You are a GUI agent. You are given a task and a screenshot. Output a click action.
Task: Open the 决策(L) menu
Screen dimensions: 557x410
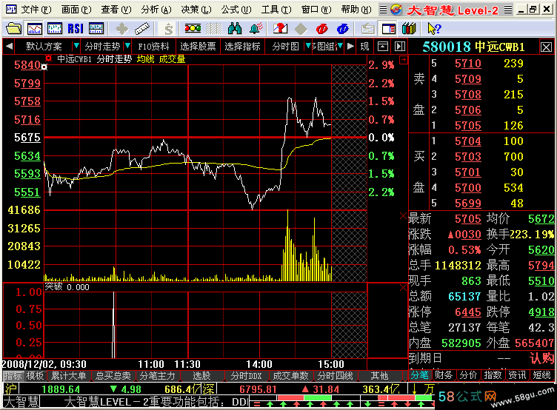(x=196, y=10)
